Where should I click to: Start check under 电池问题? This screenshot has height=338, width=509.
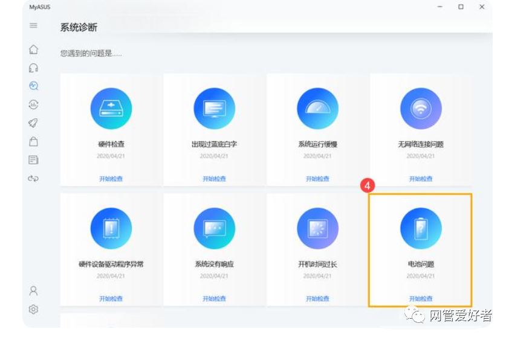pyautogui.click(x=421, y=298)
